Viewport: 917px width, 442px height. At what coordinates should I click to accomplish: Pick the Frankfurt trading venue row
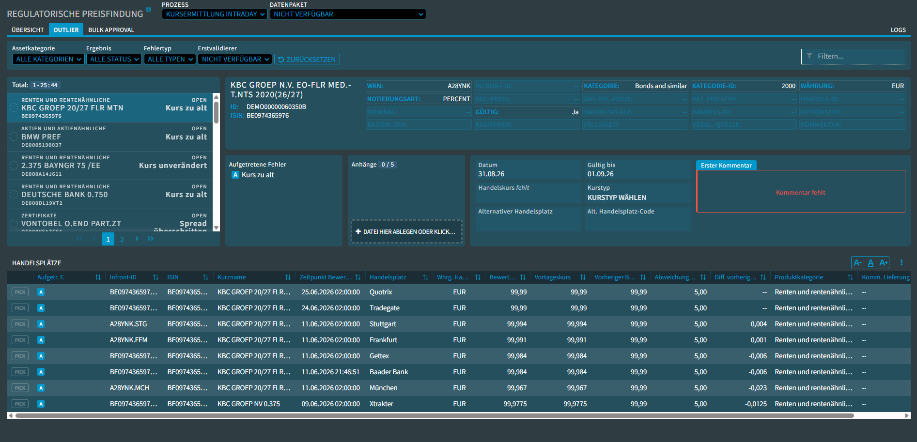tap(20, 340)
